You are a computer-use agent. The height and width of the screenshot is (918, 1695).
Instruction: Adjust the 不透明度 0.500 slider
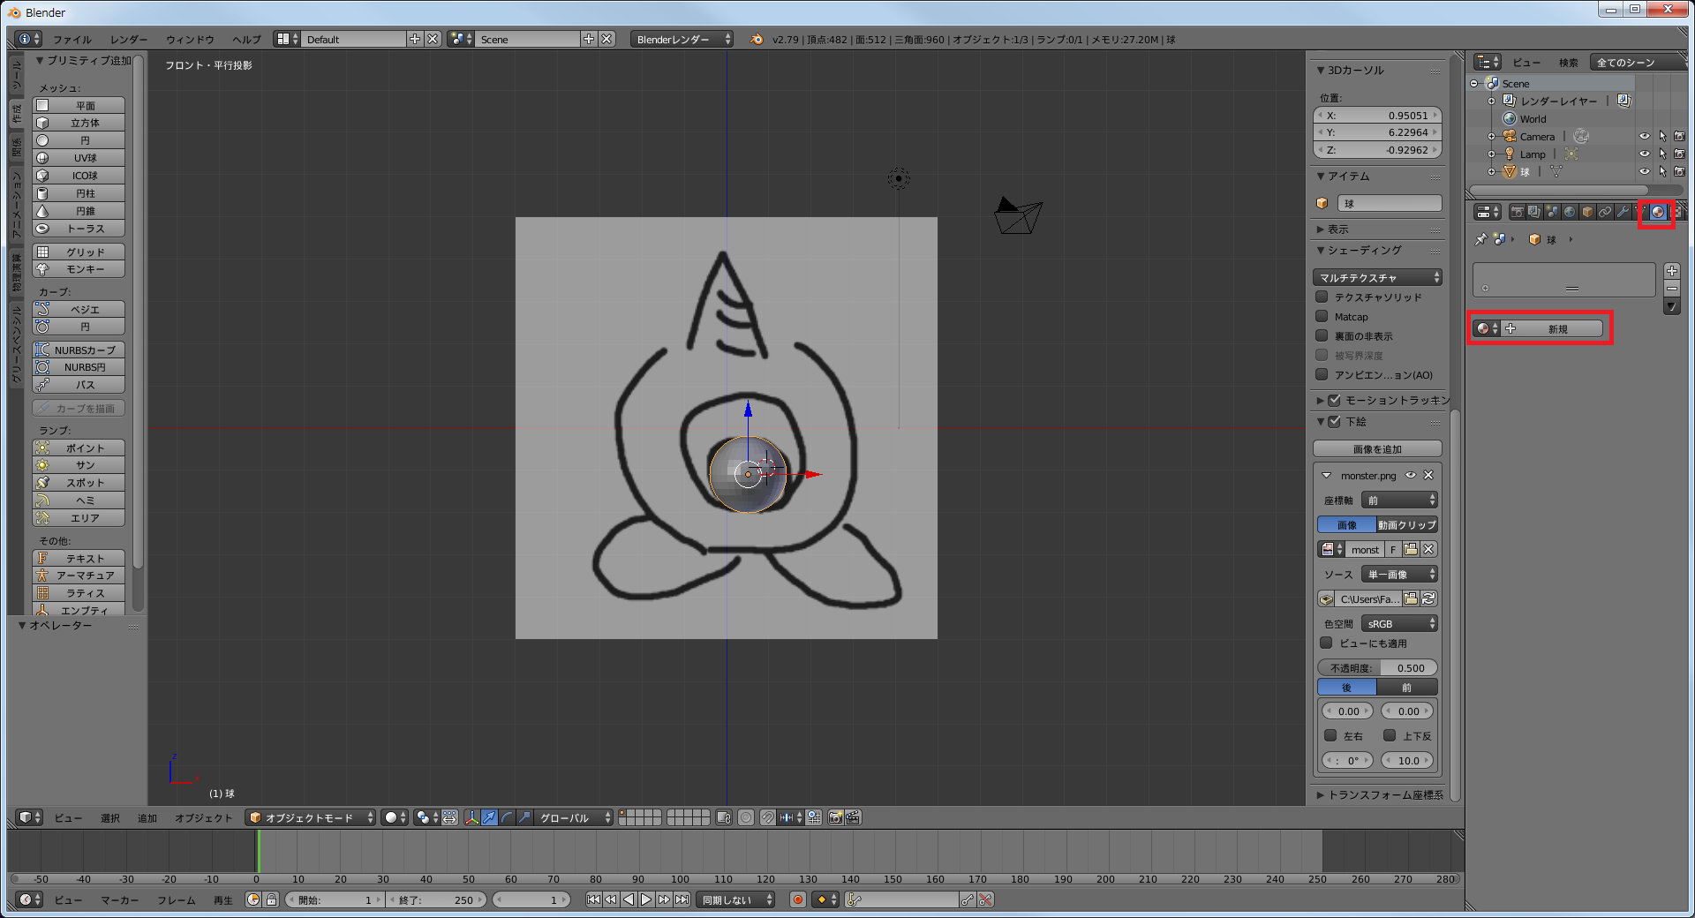[x=1377, y=668]
